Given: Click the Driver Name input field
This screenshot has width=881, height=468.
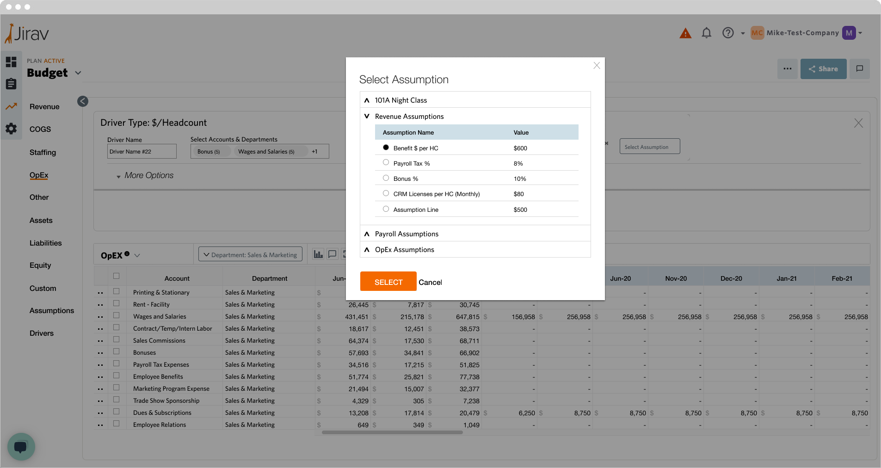Looking at the screenshot, I should tap(142, 152).
